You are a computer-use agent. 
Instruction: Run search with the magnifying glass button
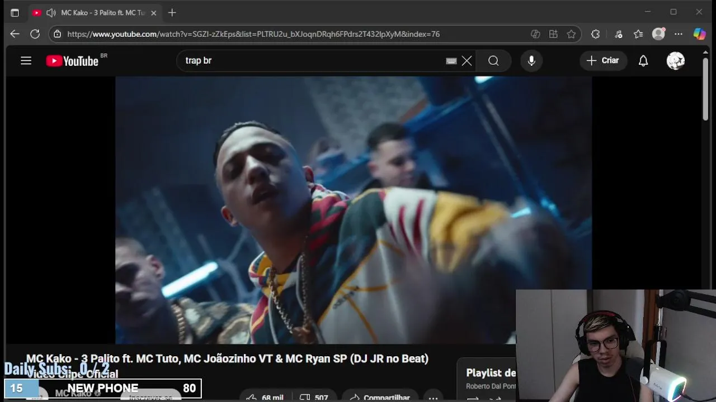(493, 61)
